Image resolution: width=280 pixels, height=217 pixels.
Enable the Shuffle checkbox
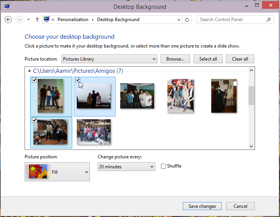(x=163, y=166)
